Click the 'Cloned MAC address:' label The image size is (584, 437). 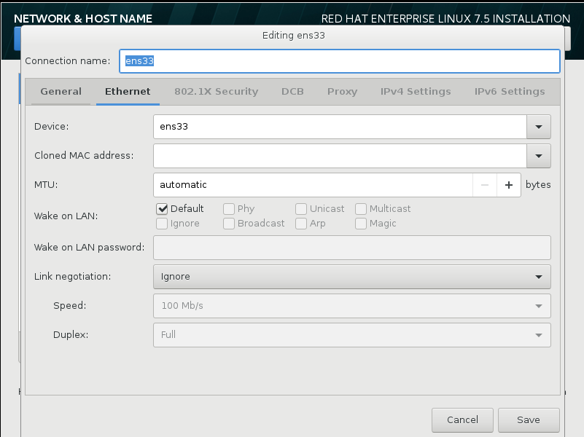[x=84, y=156]
